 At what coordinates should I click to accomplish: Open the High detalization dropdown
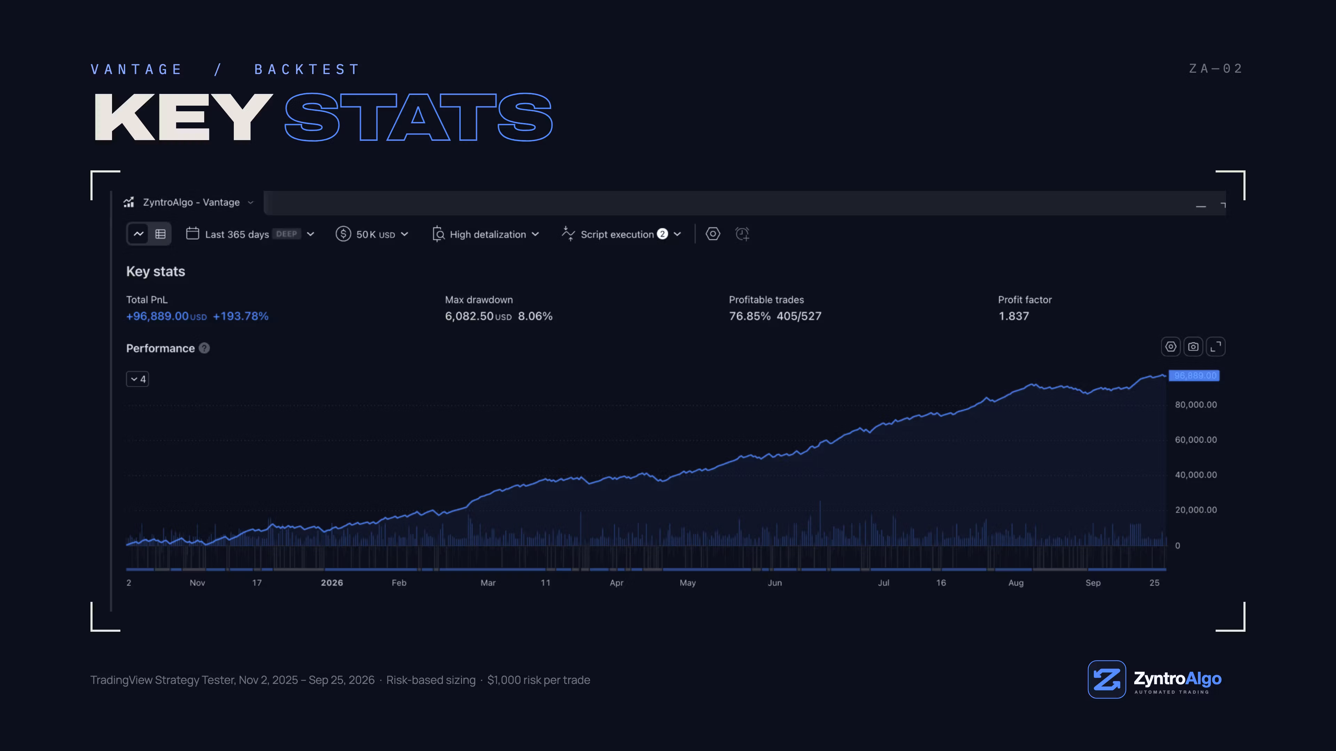click(486, 234)
